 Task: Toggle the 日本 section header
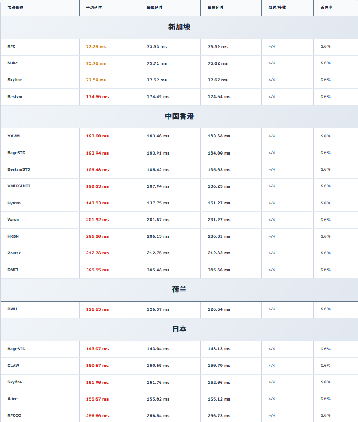179,329
